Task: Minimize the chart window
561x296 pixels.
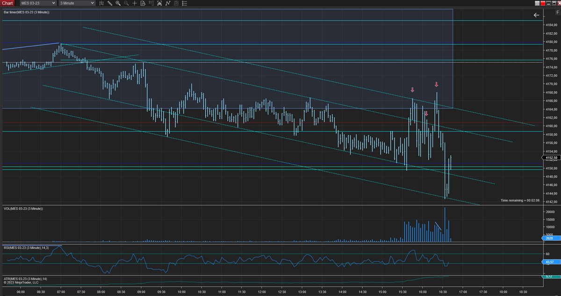Action: coord(548,3)
